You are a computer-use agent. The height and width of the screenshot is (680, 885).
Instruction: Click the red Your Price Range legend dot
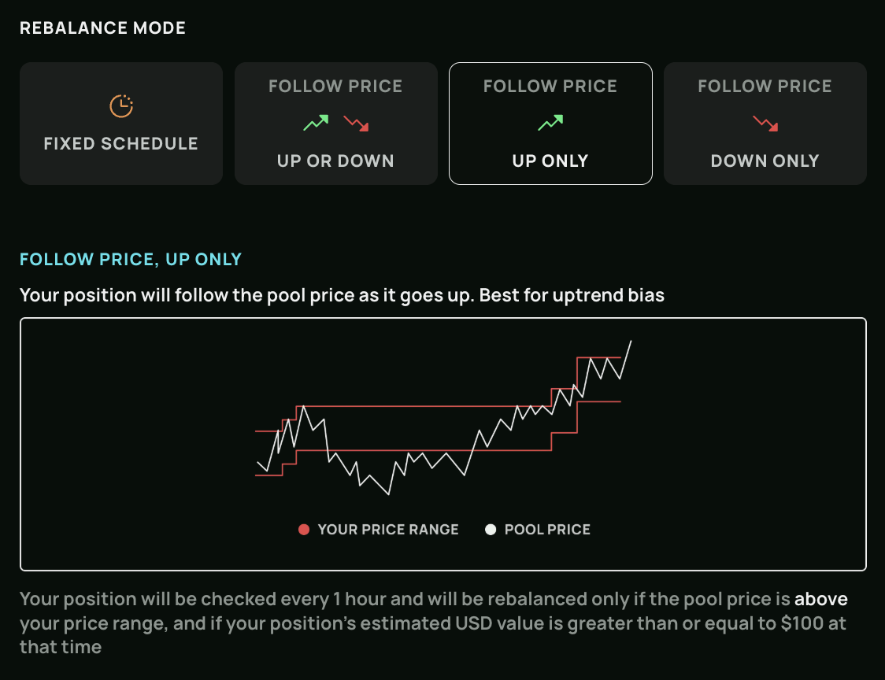tap(304, 530)
